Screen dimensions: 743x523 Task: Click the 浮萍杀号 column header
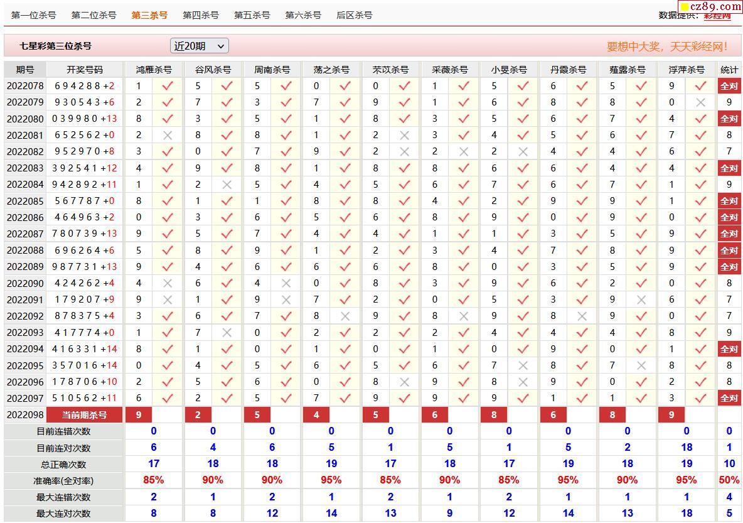point(687,70)
